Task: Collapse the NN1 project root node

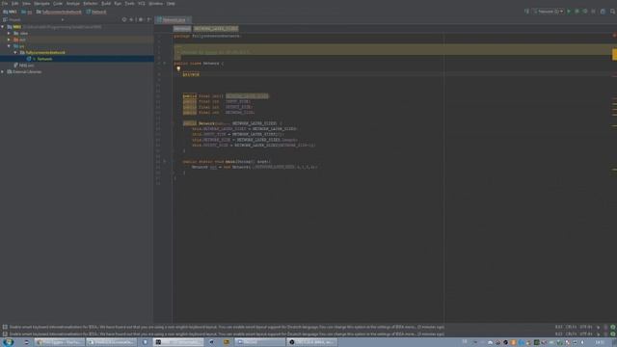Action: coord(3,27)
